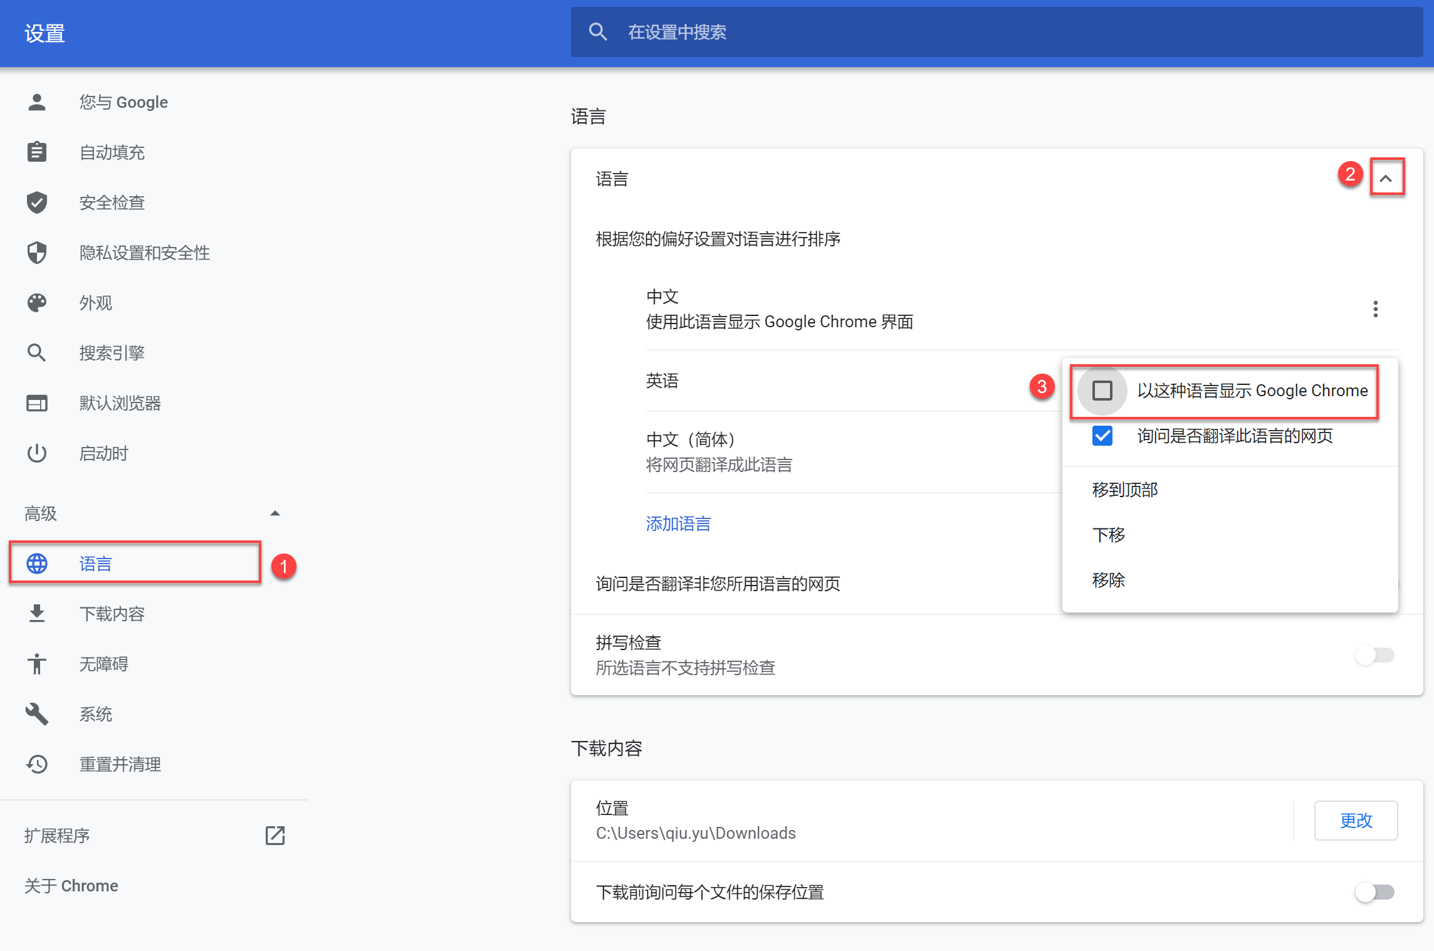This screenshot has width=1434, height=951.
Task: Click the 启动时 power icon
Action: [37, 453]
